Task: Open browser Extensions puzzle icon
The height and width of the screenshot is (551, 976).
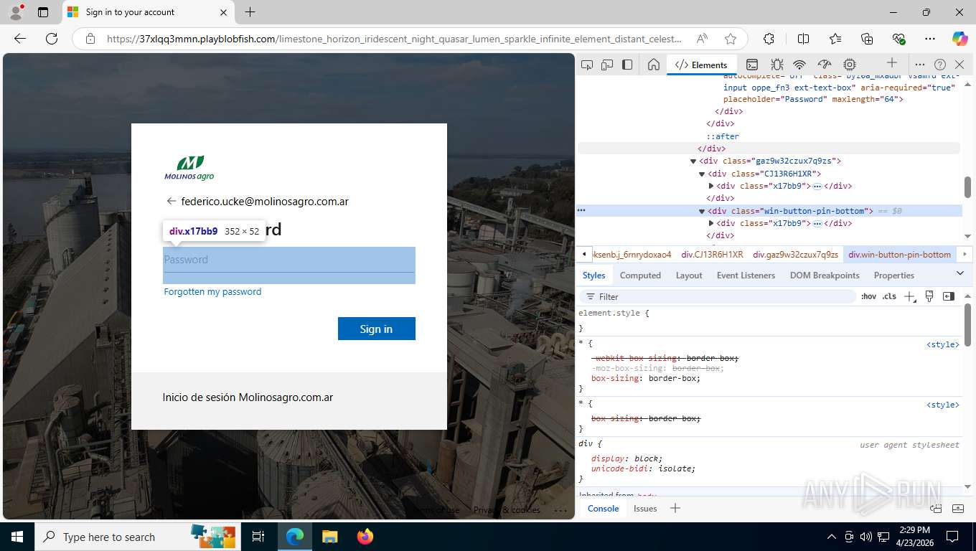Action: [x=769, y=39]
